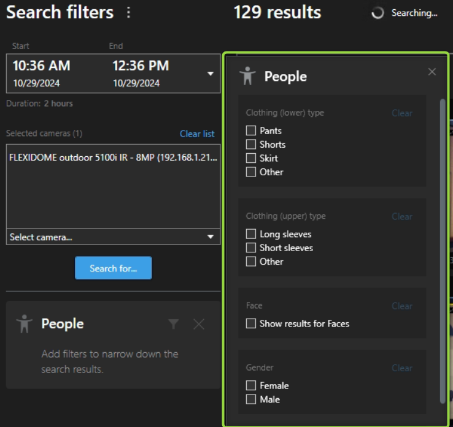Click the Clear list link
This screenshot has width=453, height=427.
point(197,134)
